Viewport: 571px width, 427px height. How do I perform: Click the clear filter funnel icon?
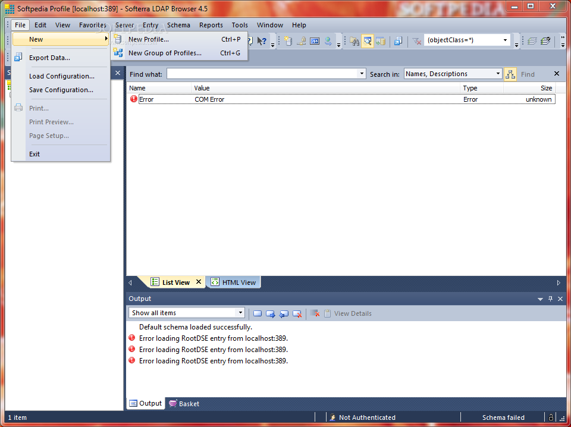416,41
